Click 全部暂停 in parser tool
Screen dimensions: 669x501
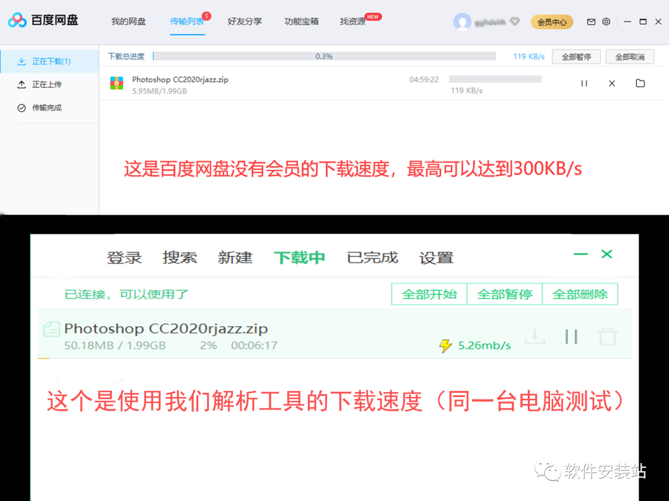pyautogui.click(x=504, y=294)
